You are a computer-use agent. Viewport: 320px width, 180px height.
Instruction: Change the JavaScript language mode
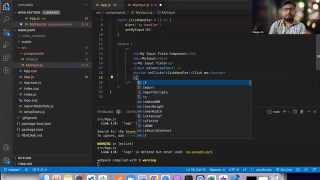263,169
